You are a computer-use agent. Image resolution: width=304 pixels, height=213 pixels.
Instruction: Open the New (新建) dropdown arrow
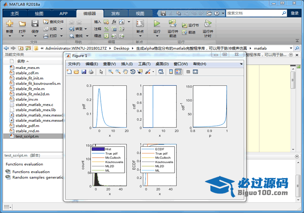pos(10,36)
